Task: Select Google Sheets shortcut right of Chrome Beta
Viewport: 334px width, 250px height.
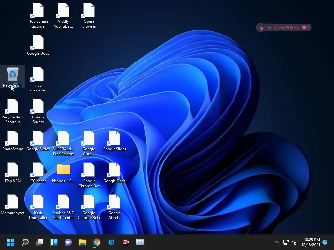Action: [x=114, y=207]
